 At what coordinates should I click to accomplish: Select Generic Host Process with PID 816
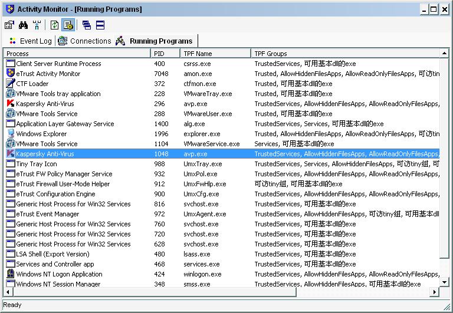click(x=73, y=204)
